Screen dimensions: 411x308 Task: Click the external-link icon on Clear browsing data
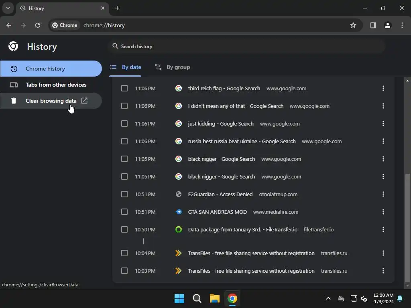[x=84, y=101]
